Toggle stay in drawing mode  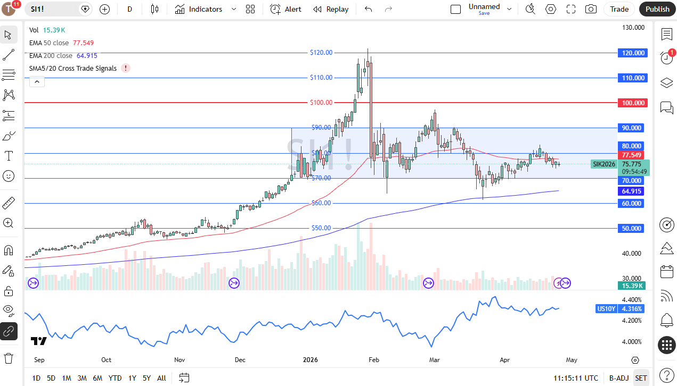(9, 271)
